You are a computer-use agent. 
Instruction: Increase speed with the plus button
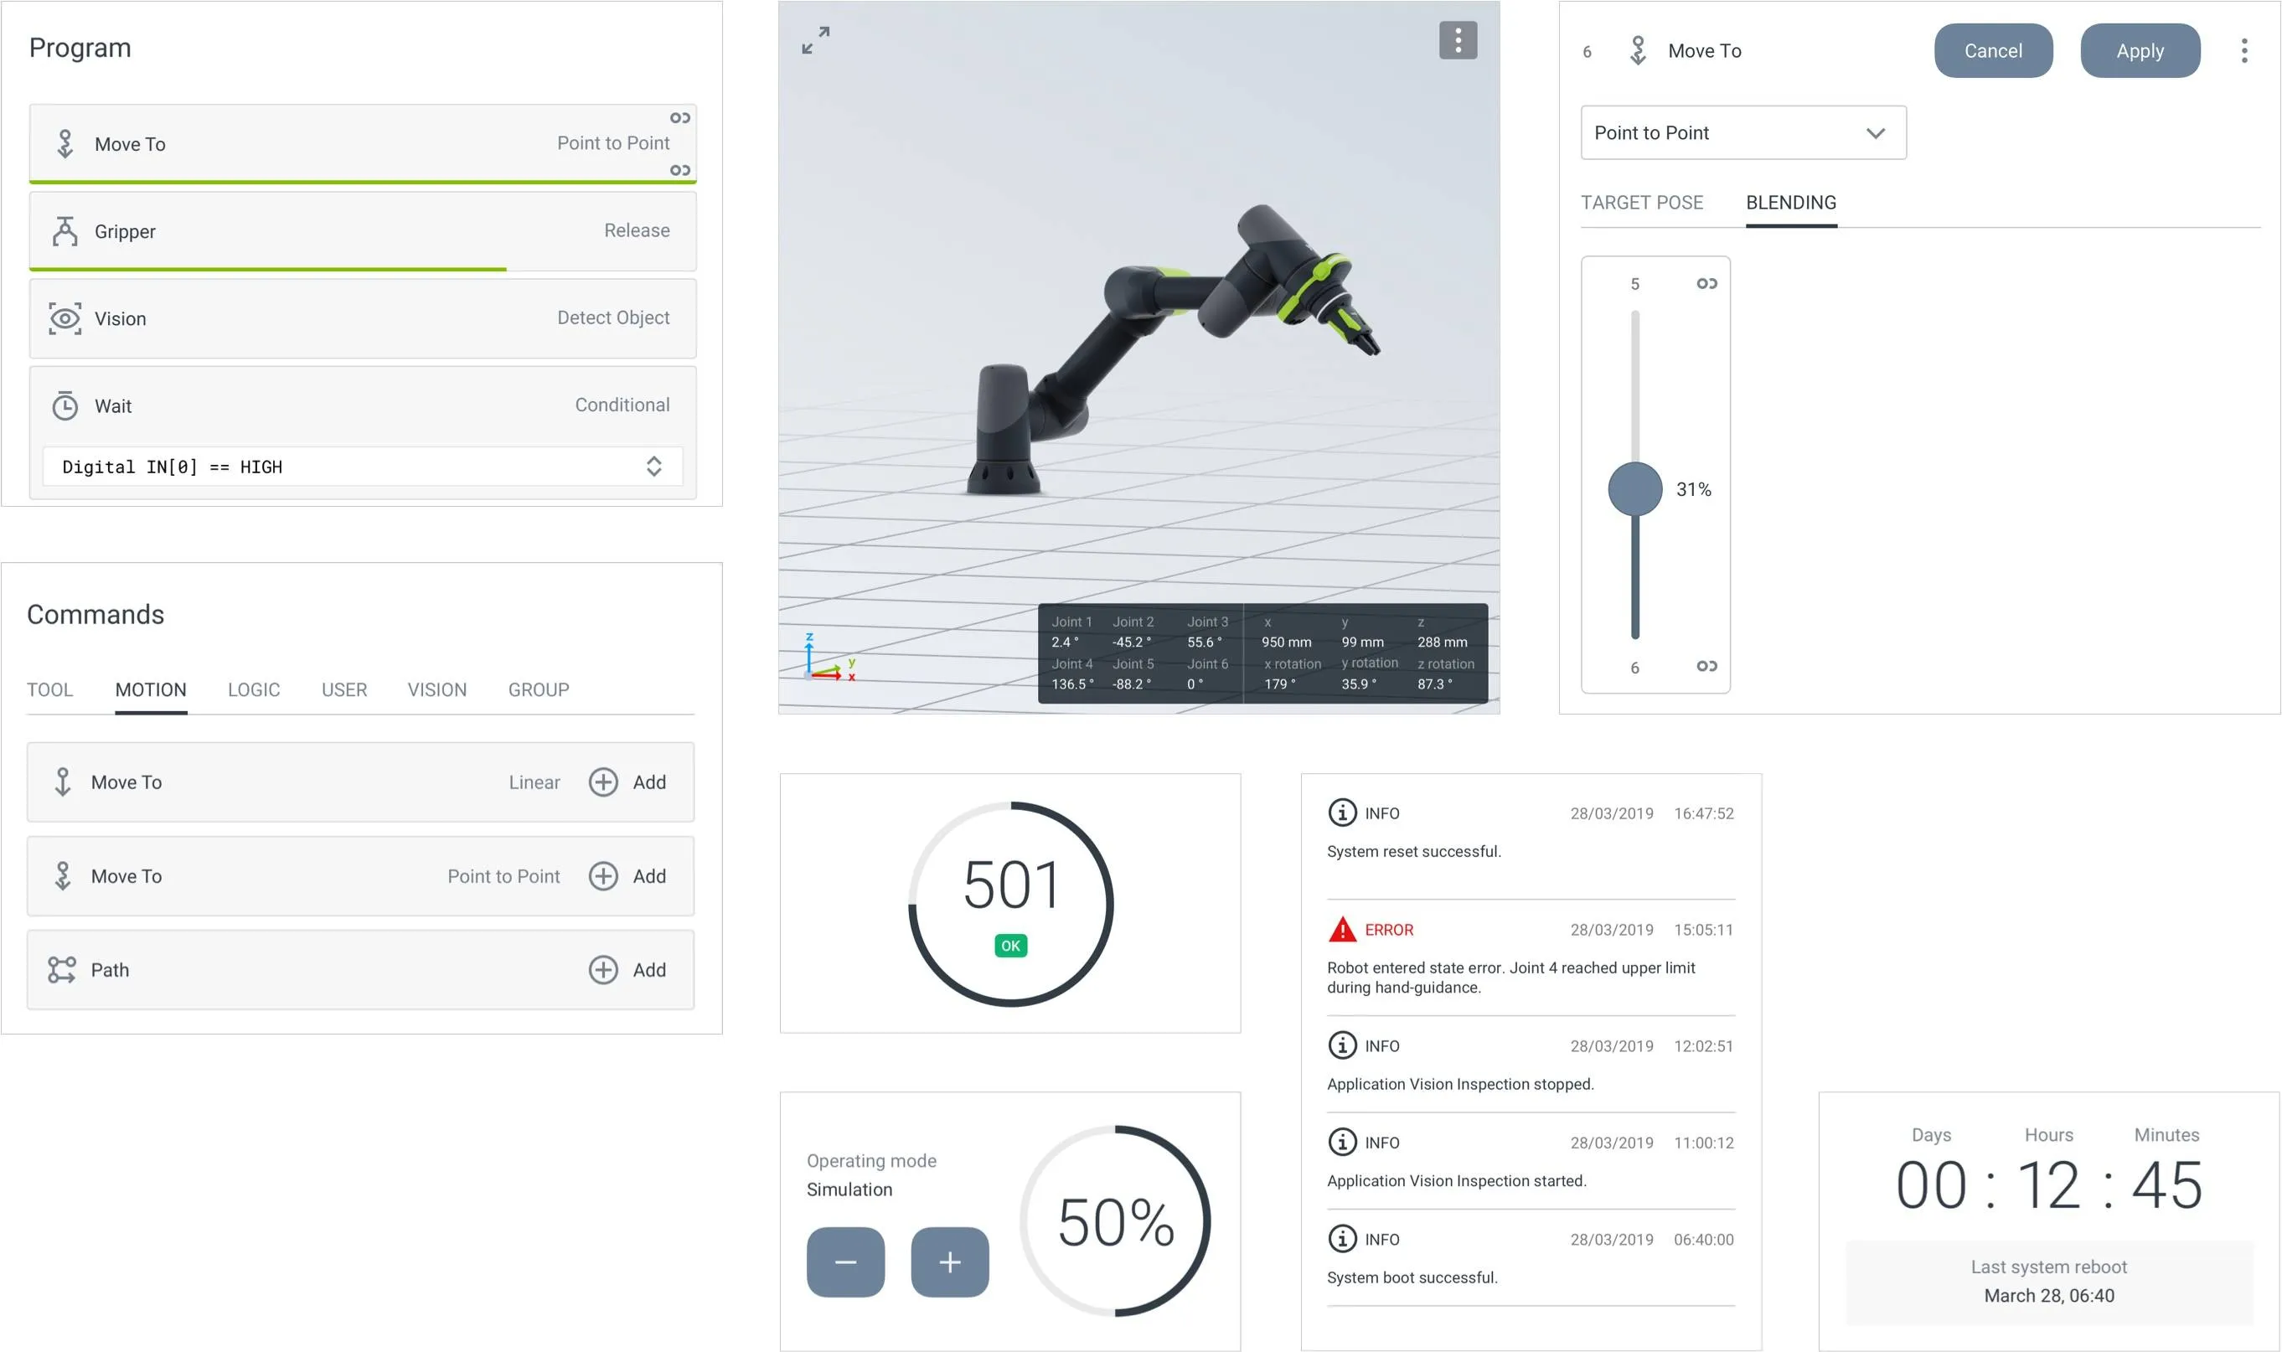(949, 1262)
